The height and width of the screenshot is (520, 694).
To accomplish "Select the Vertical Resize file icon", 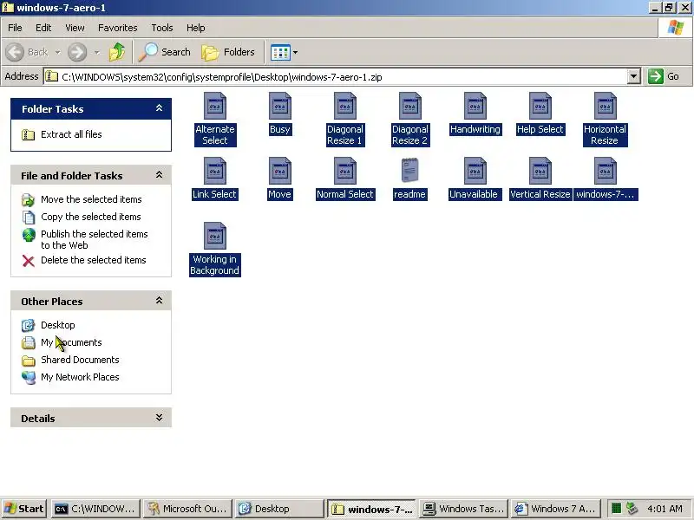I will coord(540,171).
